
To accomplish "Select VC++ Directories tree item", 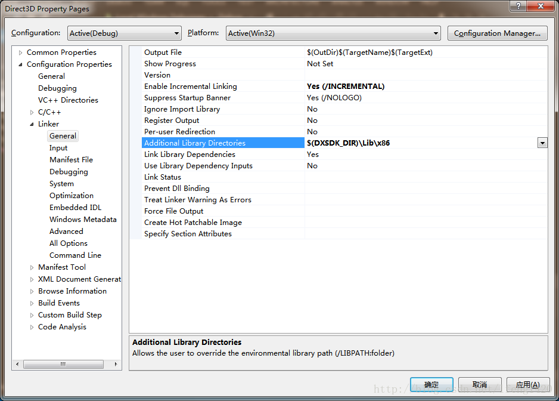I will click(68, 100).
